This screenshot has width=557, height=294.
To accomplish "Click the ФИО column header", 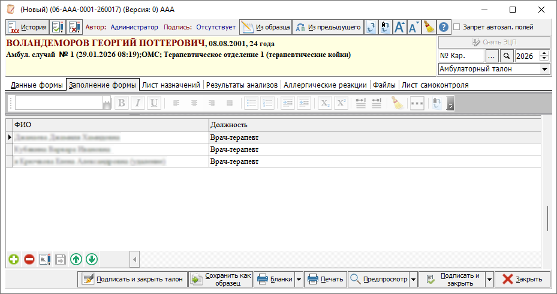I will (x=111, y=125).
